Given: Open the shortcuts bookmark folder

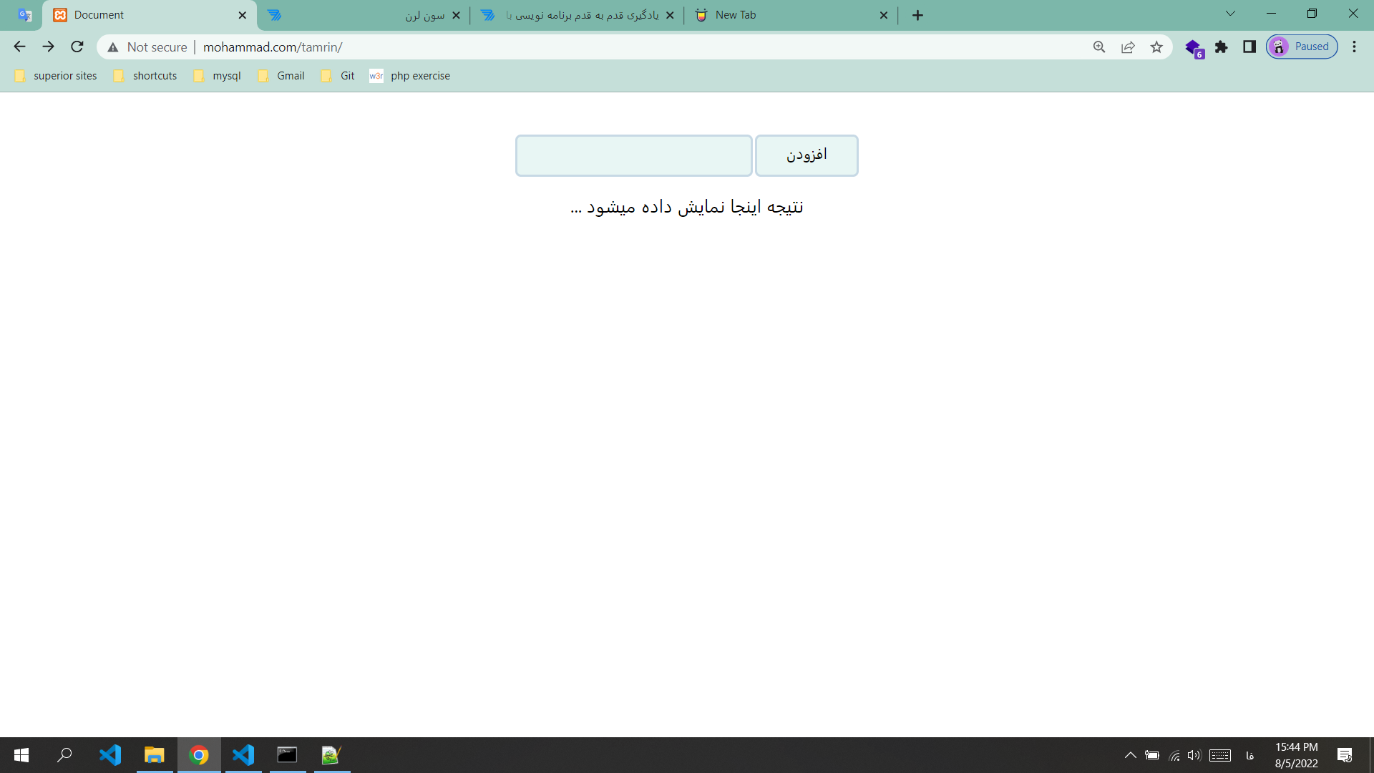Looking at the screenshot, I should coord(145,76).
